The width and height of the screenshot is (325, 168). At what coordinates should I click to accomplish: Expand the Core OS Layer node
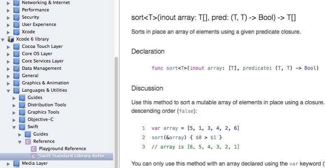click(8, 54)
